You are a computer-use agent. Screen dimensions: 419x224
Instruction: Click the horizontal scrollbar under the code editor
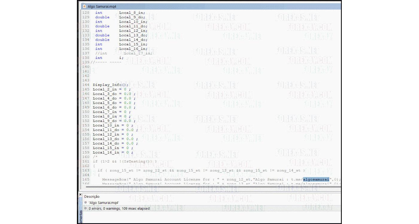[209, 187]
